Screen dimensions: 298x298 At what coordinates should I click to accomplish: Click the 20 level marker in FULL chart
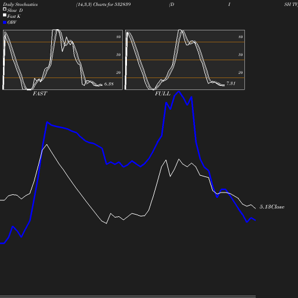[x=241, y=73]
